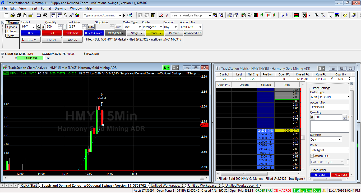Image resolution: width=361 pixels, height=193 pixels.
Task: Close the order bar with the X icon
Action: [3, 23]
